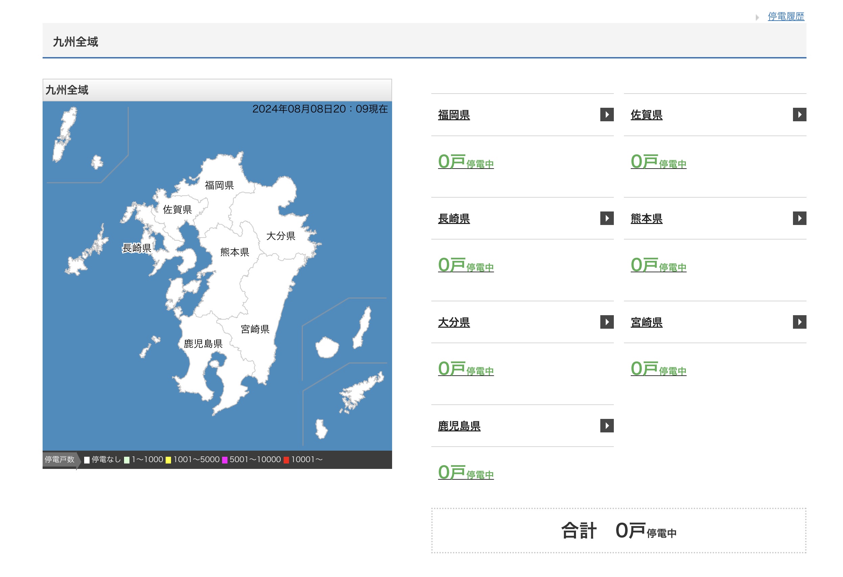Click the arrow icon next to 熊本県
843x577 pixels.
pyautogui.click(x=799, y=218)
